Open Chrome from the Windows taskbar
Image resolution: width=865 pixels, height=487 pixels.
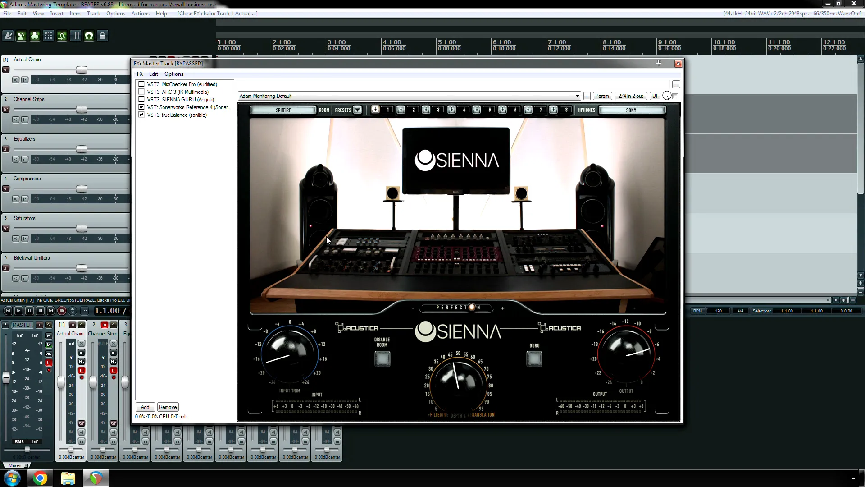pos(40,478)
